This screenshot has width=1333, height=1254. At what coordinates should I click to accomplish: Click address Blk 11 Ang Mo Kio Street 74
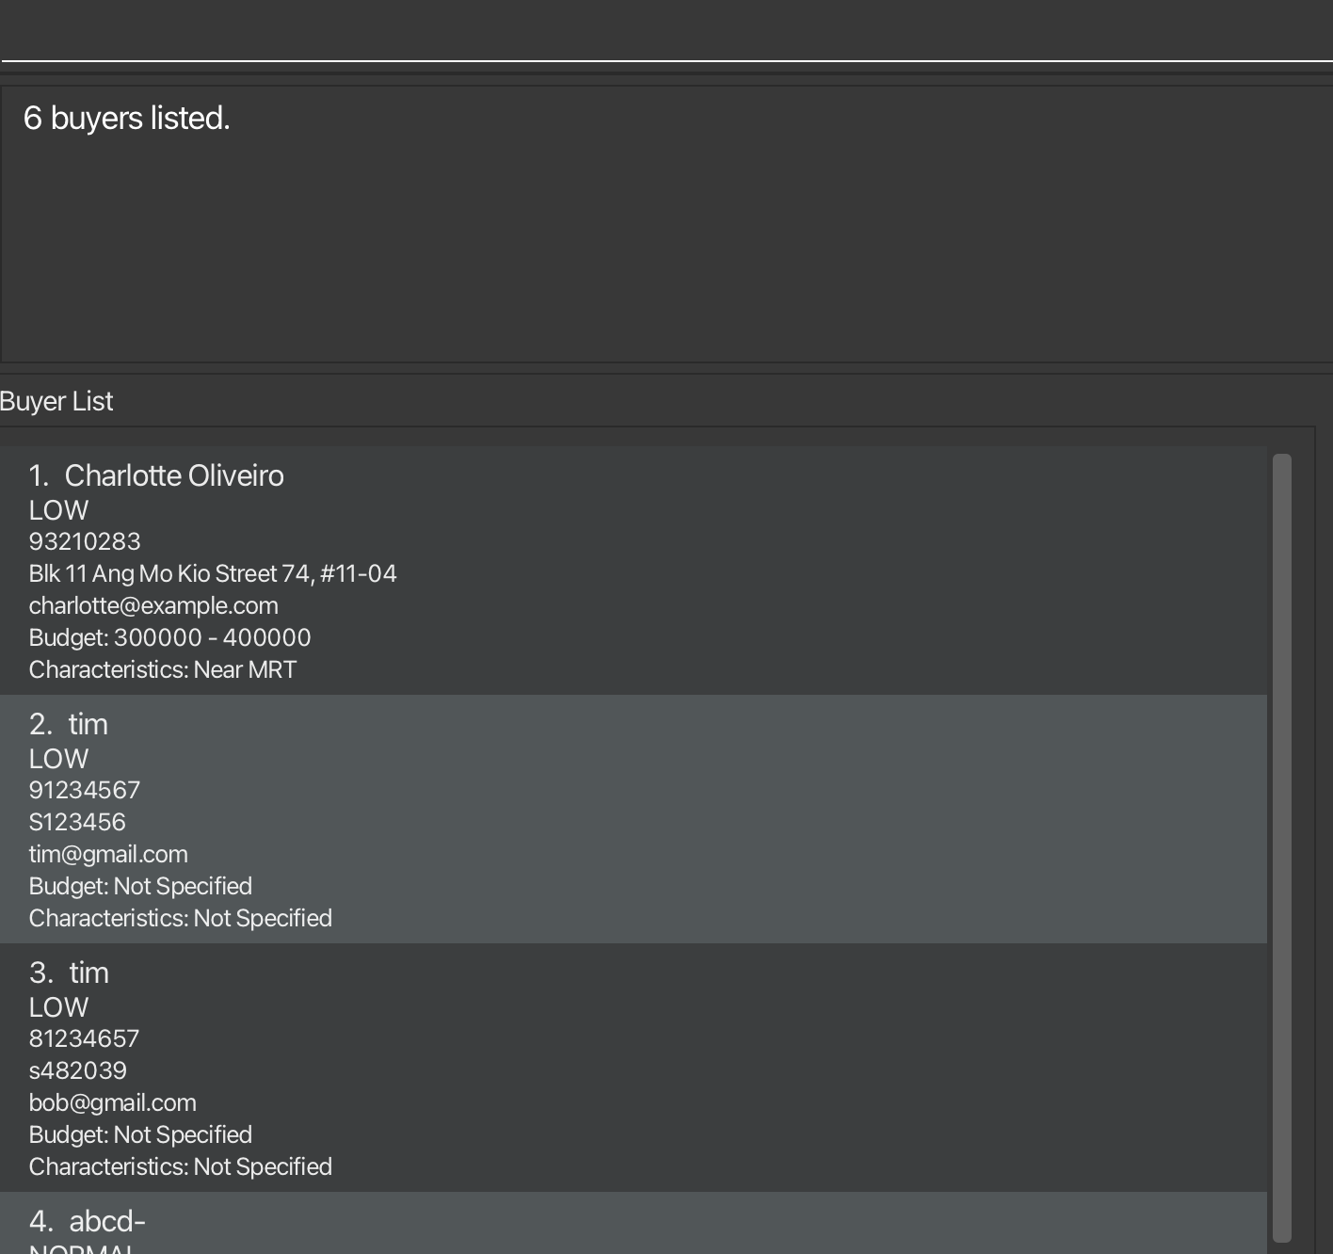(x=213, y=573)
